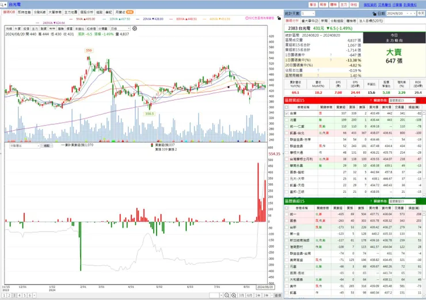The height and width of the screenshot is (300, 426).
Task: Click 投信 chart toolbar button
Action: [26, 29]
